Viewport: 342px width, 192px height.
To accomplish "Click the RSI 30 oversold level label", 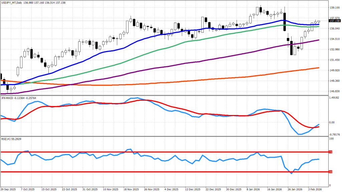I will click(x=331, y=172).
